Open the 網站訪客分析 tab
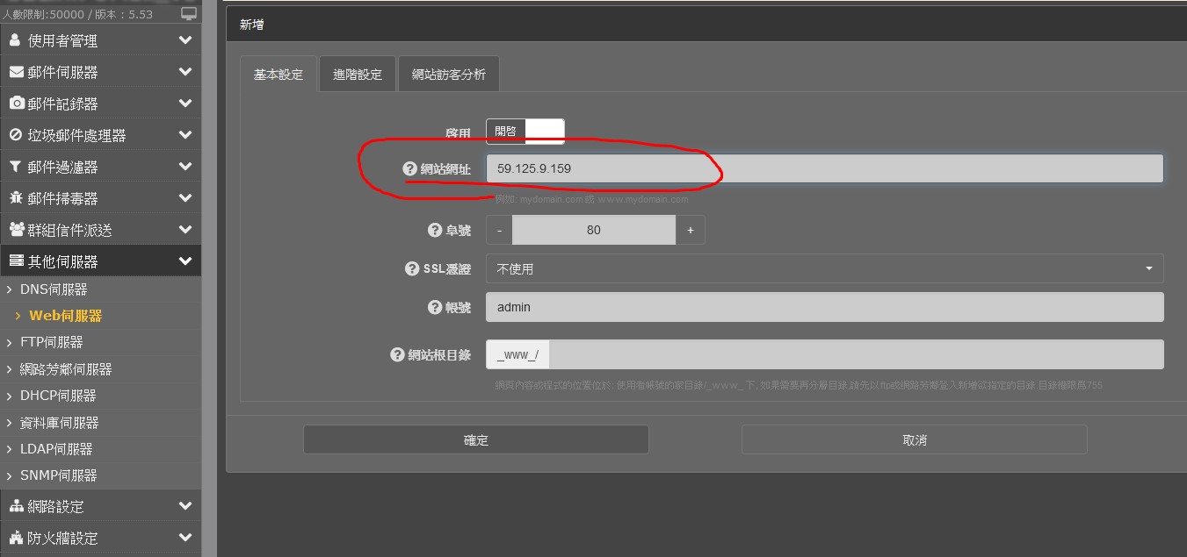 [448, 75]
